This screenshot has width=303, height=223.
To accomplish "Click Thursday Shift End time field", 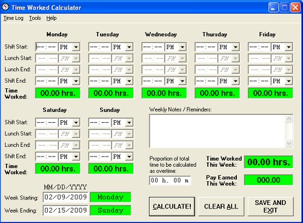I will (206, 81).
